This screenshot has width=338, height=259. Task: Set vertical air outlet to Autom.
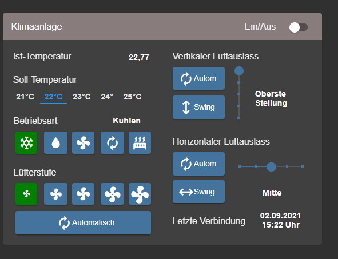click(x=199, y=78)
